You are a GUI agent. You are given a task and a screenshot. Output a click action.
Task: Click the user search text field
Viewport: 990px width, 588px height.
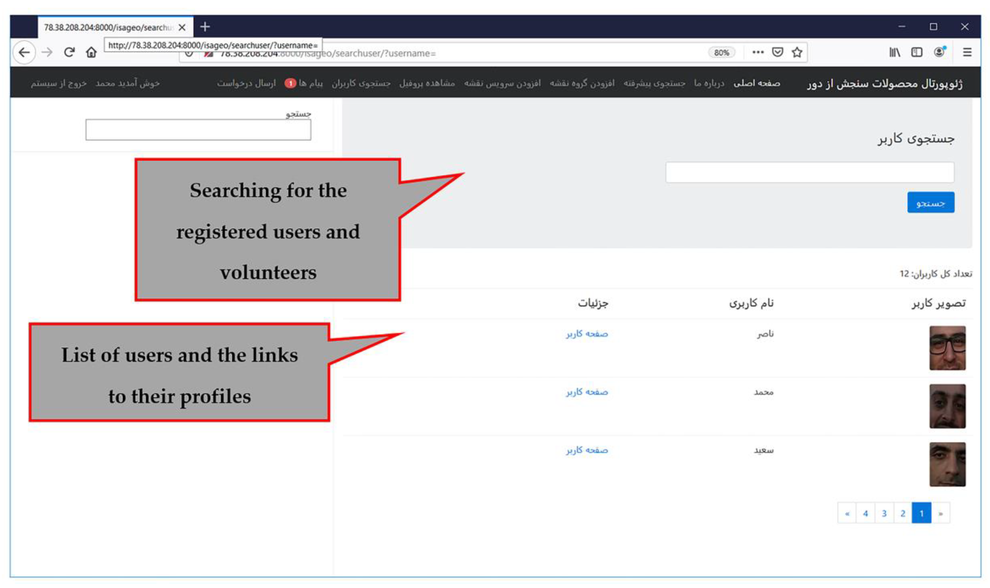[x=810, y=172]
